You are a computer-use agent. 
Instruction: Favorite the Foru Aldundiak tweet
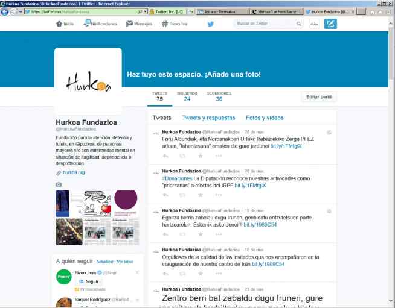point(201,156)
